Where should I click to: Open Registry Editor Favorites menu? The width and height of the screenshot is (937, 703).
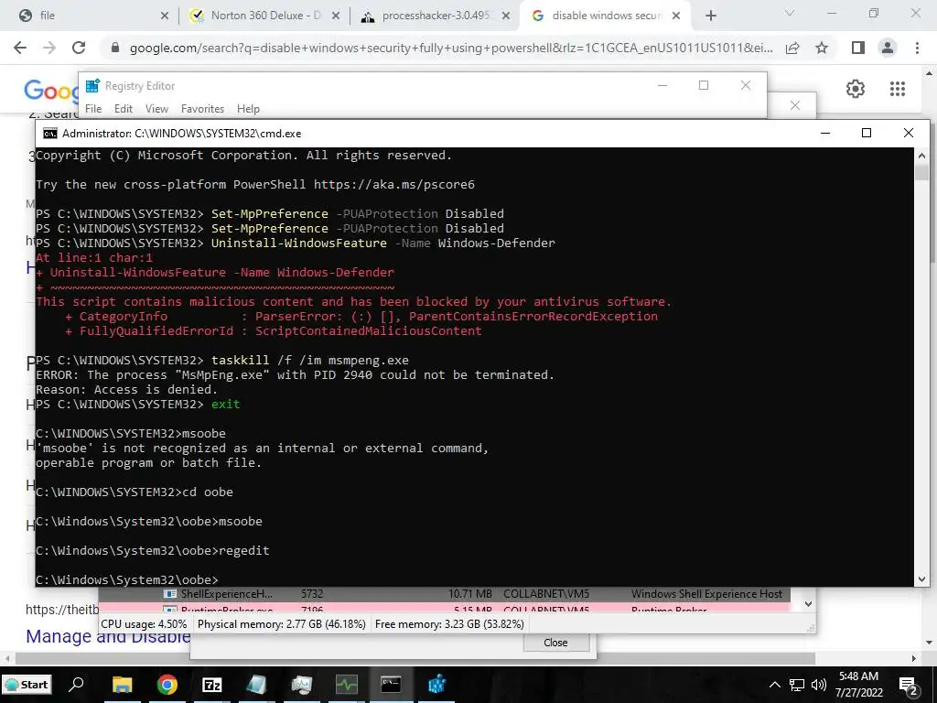coord(202,109)
